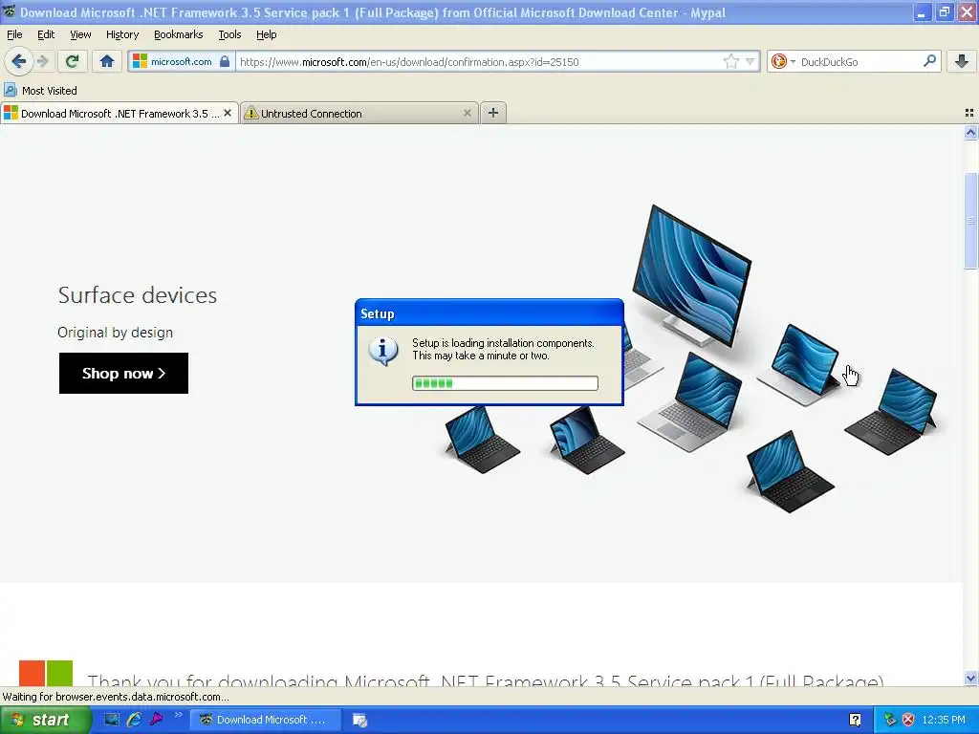Open the View menu

80,34
